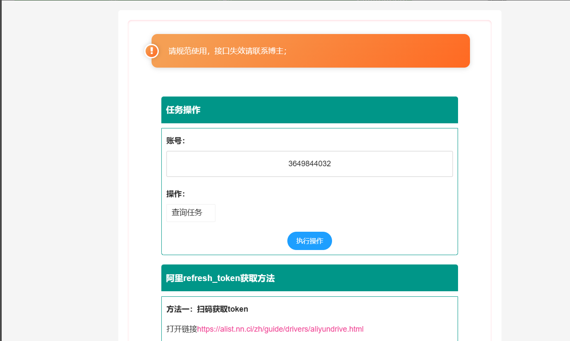
Task: Click the notice text 请规范使用，接口失效请联系博主
Action: [228, 51]
